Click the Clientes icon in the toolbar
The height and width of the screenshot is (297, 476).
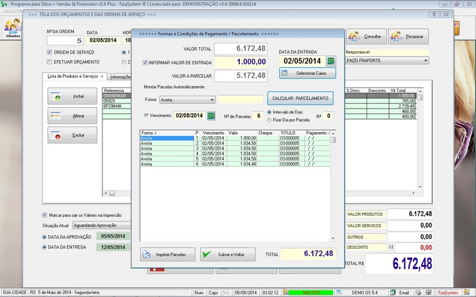pos(12,27)
